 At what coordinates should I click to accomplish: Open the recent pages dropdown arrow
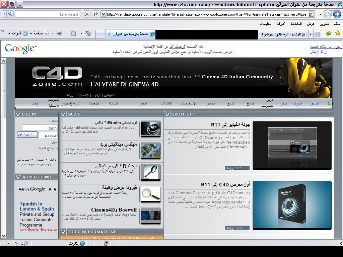pyautogui.click(x=320, y=14)
